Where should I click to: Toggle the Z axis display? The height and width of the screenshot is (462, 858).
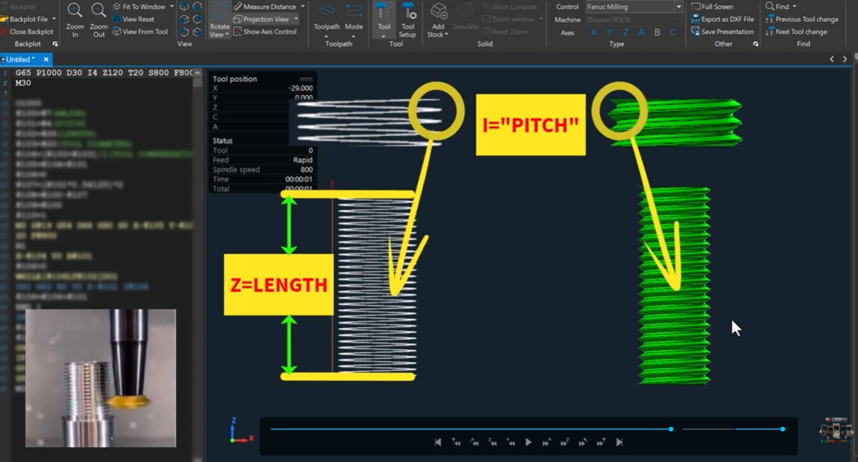625,32
